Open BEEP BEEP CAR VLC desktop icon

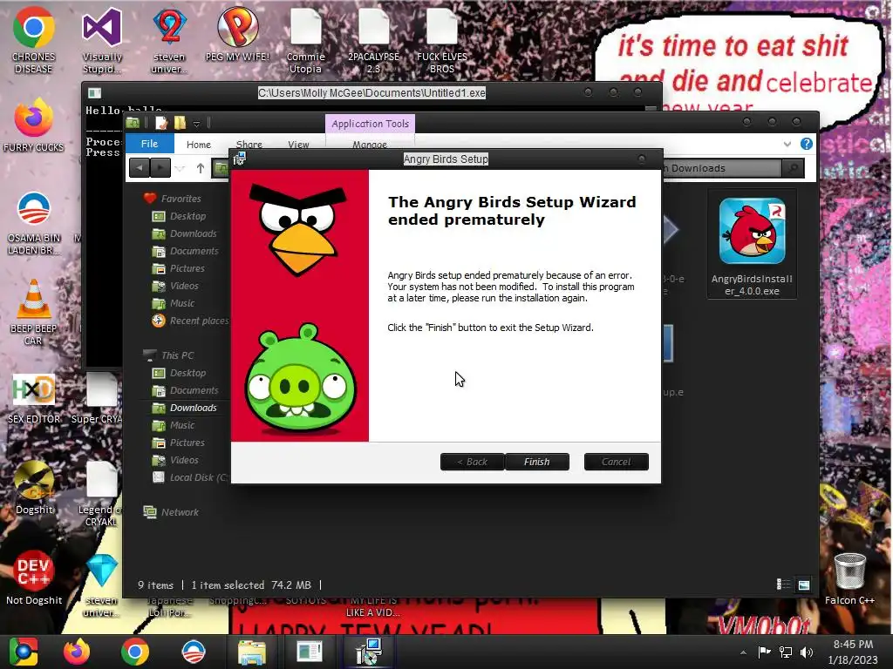pyautogui.click(x=34, y=312)
